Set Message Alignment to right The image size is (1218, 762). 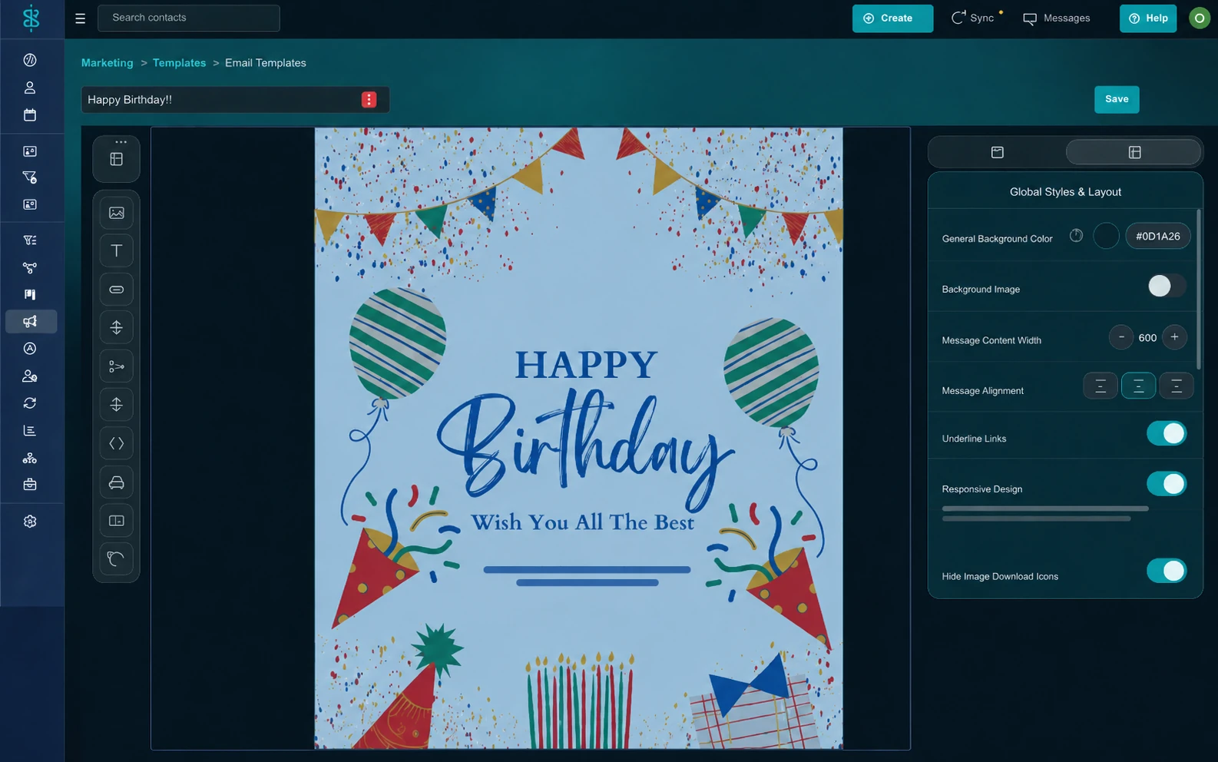(x=1176, y=386)
